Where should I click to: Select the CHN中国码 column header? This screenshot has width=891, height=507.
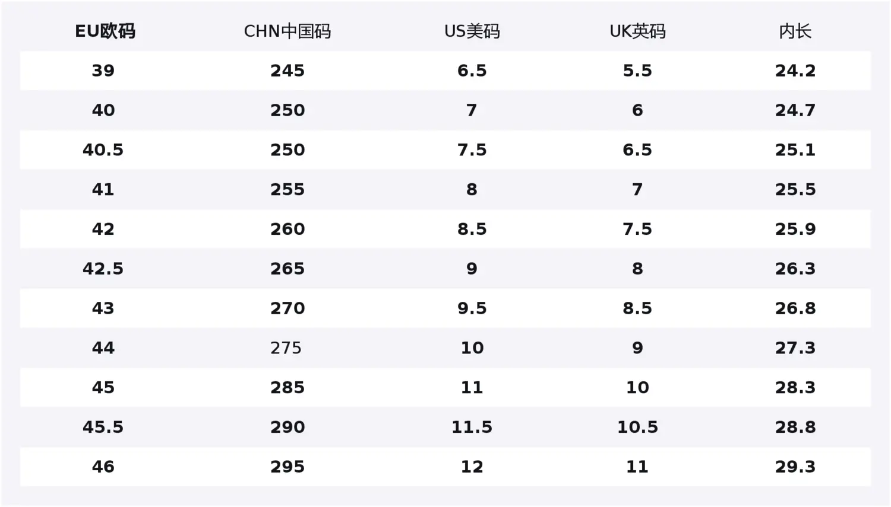click(x=287, y=31)
